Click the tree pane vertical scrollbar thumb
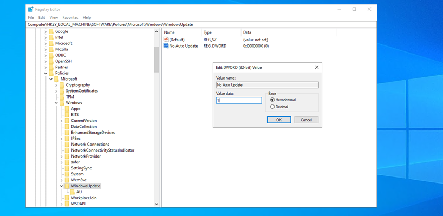 (x=157, y=60)
